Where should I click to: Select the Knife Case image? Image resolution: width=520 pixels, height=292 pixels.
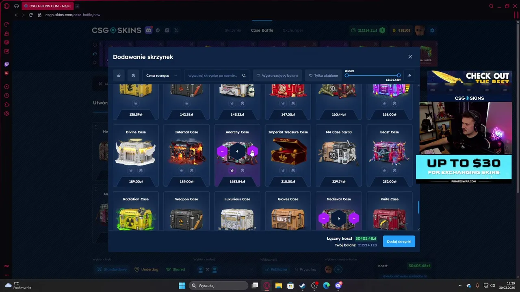click(389, 219)
